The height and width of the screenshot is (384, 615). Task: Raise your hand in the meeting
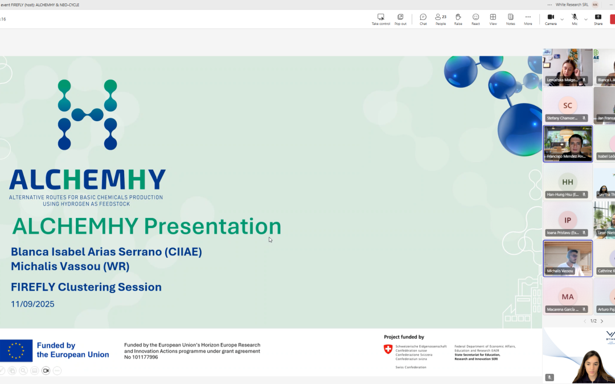pyautogui.click(x=458, y=19)
